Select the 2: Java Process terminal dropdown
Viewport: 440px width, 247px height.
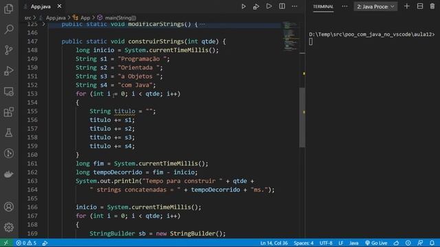(375, 6)
